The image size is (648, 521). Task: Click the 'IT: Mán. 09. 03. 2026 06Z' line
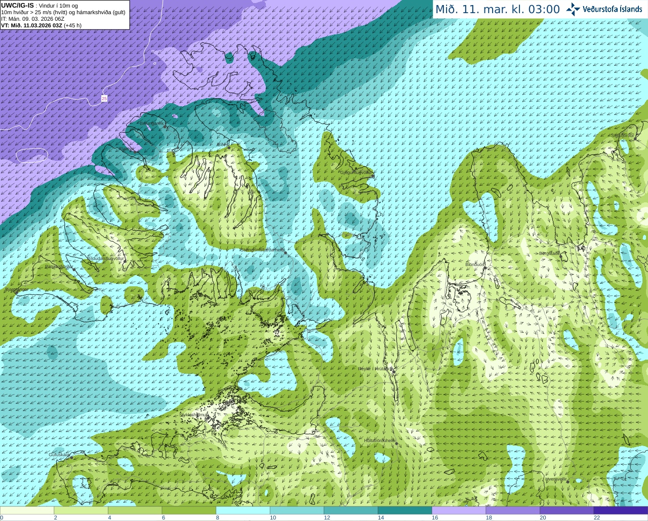coord(33,19)
